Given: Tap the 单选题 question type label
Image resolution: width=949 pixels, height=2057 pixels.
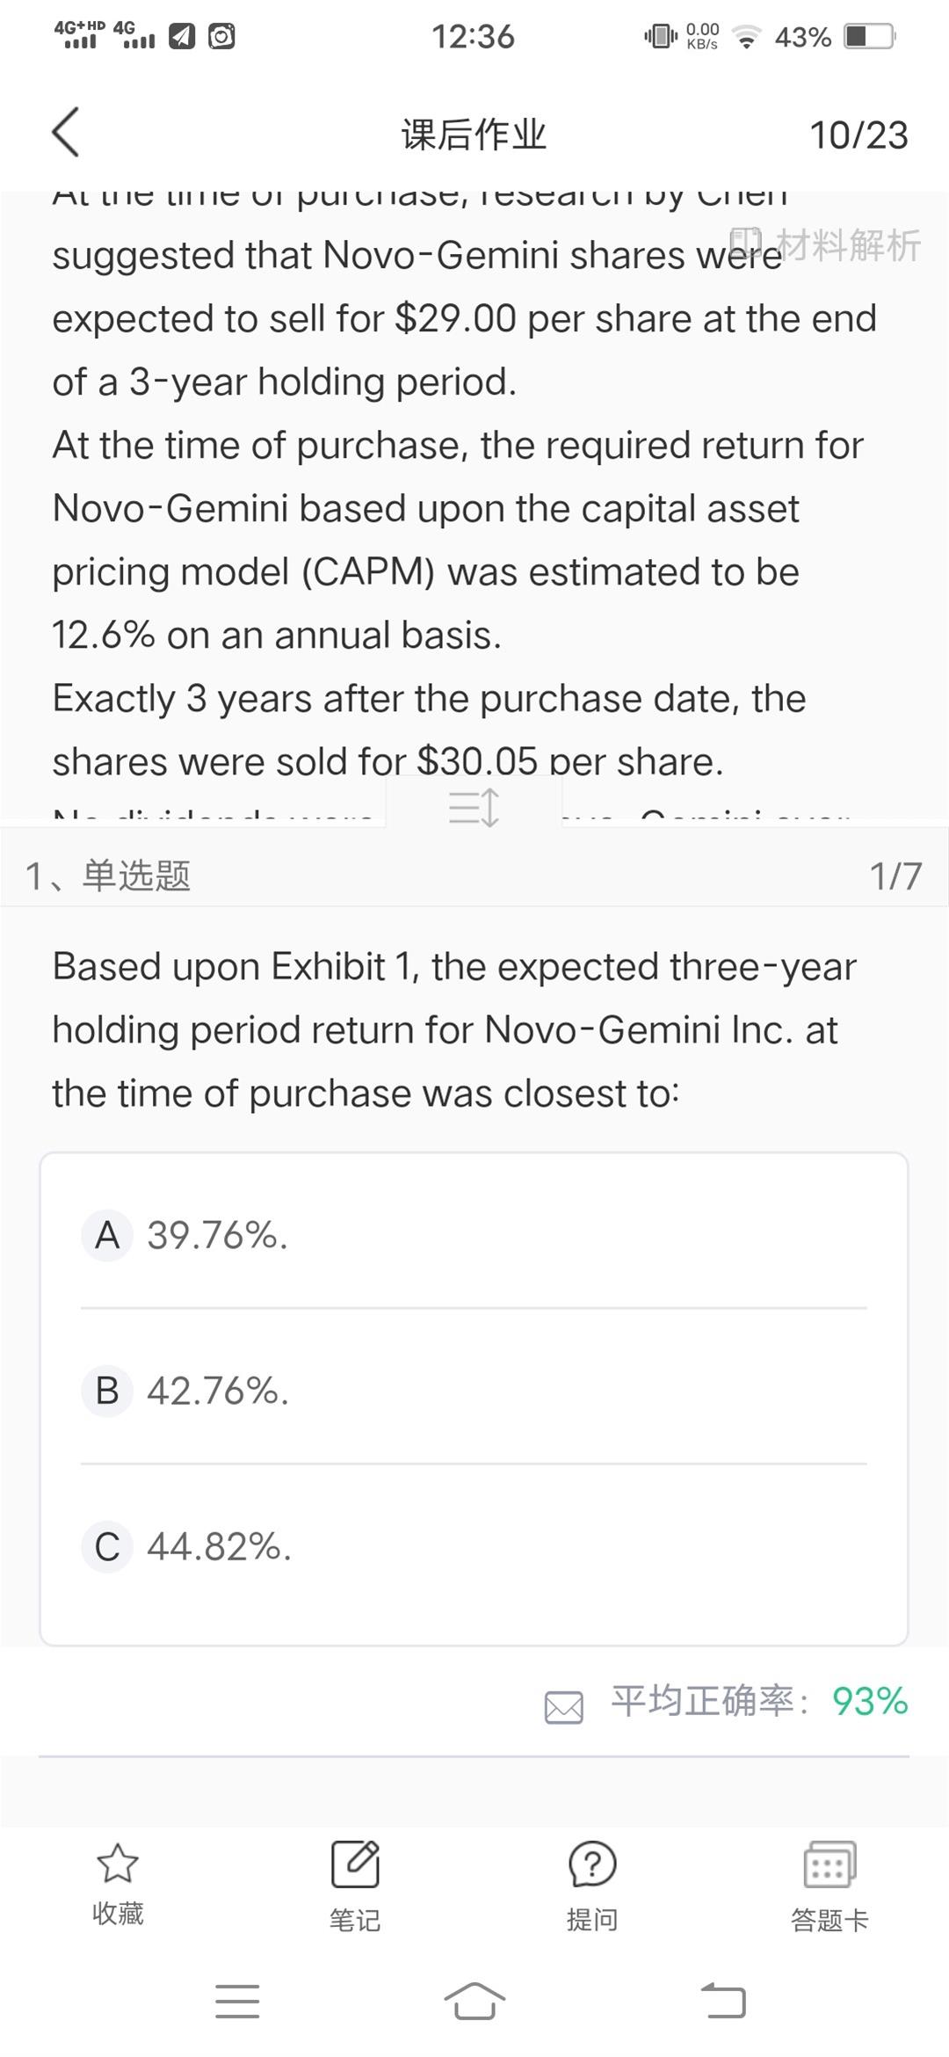Looking at the screenshot, I should tap(136, 876).
